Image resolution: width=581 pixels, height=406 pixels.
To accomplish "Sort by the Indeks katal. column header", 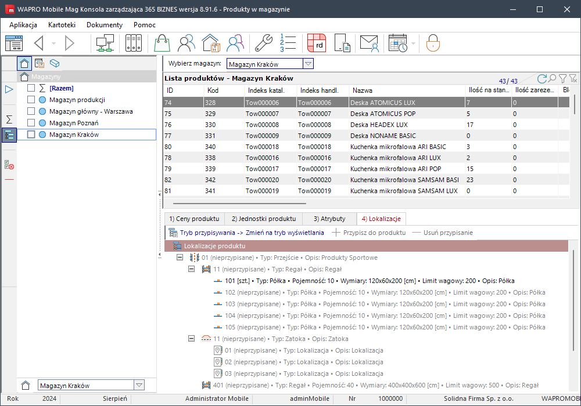I will [x=271, y=90].
